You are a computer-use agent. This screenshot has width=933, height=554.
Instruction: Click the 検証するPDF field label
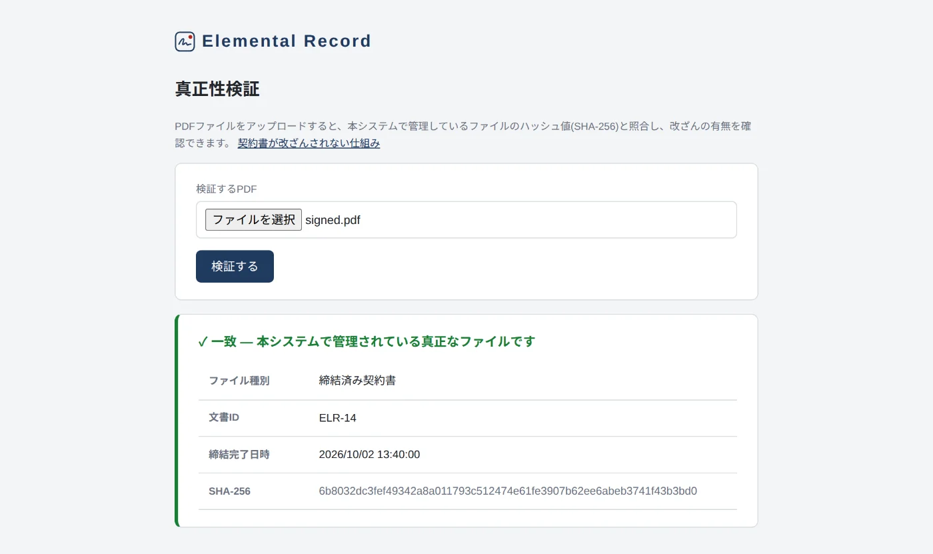tap(227, 189)
